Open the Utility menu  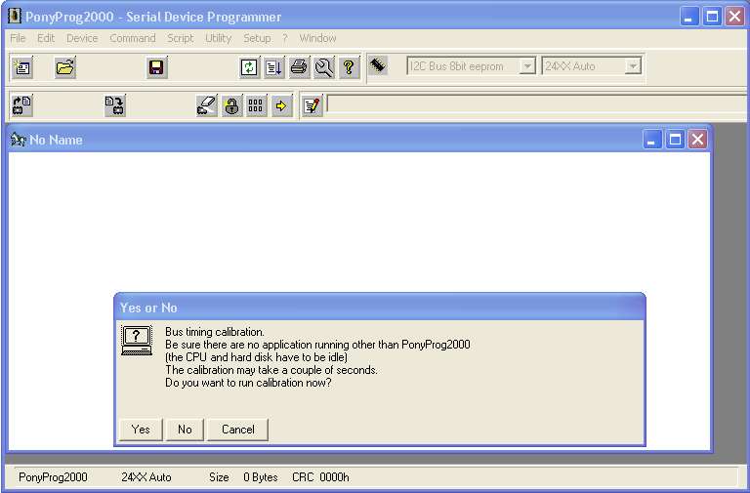coord(218,38)
